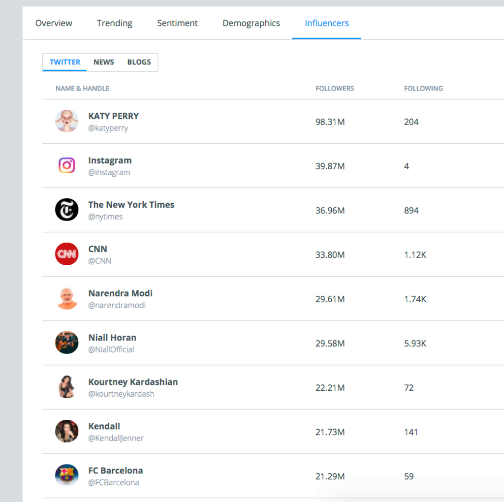Click the 29.61M followers value
The width and height of the screenshot is (504, 502).
(x=330, y=300)
